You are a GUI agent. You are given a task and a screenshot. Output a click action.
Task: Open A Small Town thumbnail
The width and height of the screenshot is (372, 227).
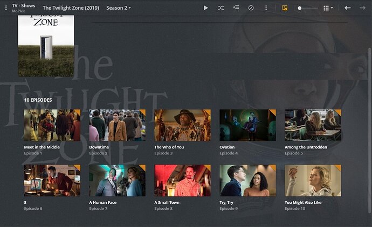182,180
